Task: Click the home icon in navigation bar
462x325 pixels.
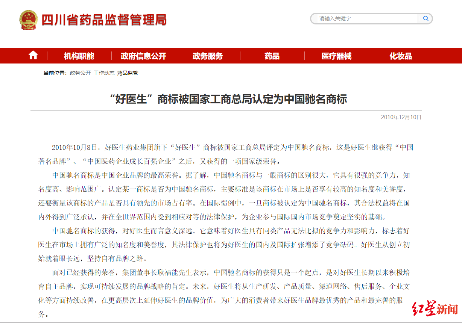Action: [x=33, y=55]
